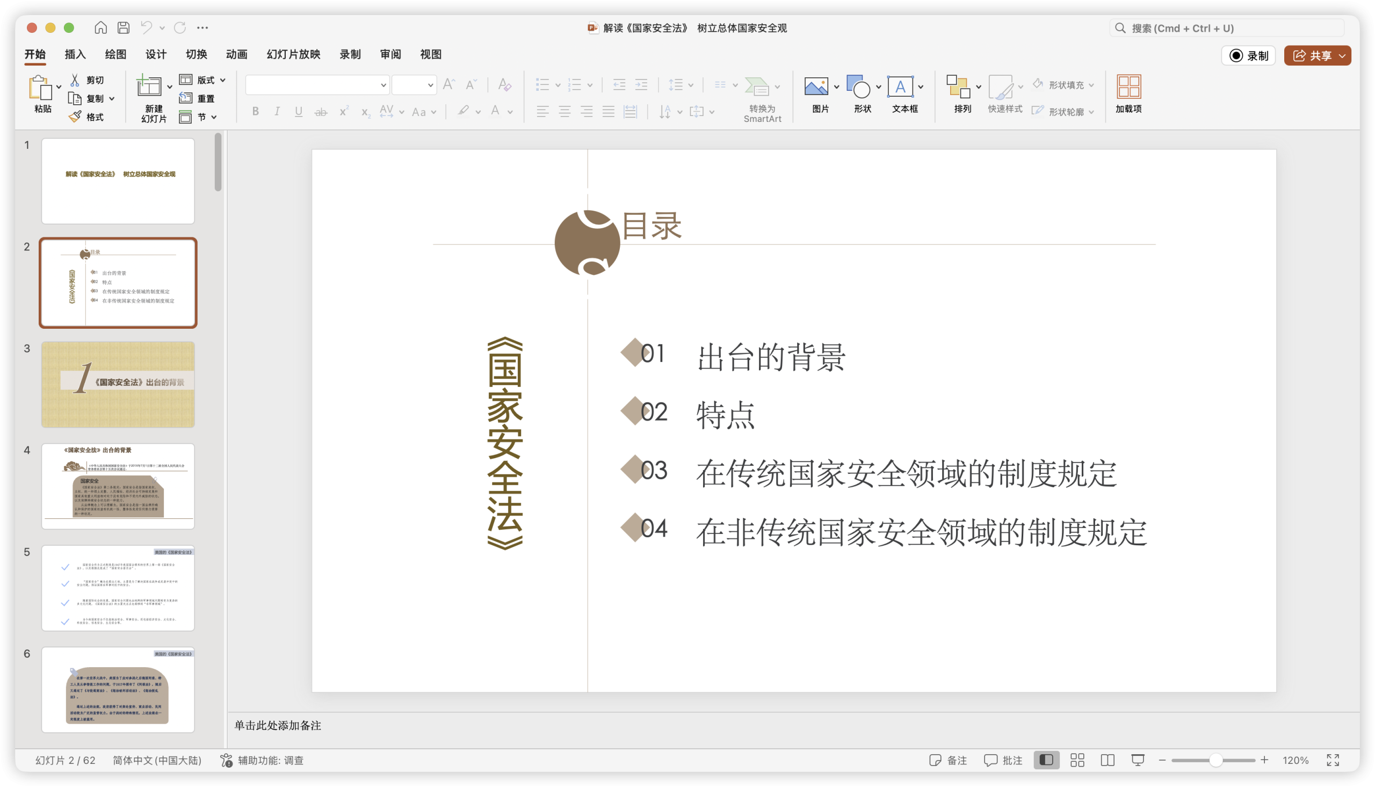This screenshot has height=787, width=1375.
Task: Click the Home icon in title bar
Action: pos(100,27)
